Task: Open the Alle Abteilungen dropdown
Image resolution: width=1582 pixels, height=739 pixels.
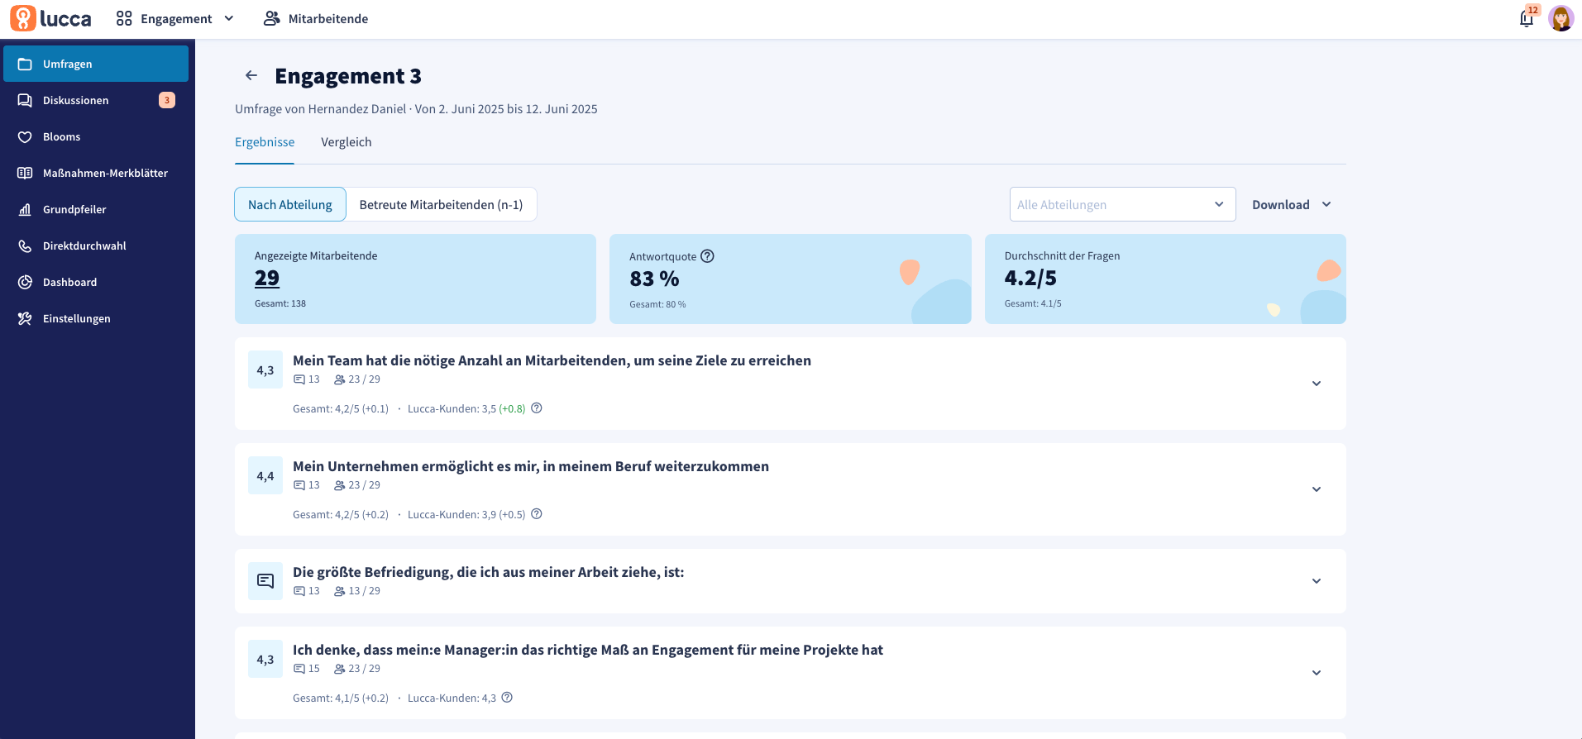Action: pos(1121,205)
